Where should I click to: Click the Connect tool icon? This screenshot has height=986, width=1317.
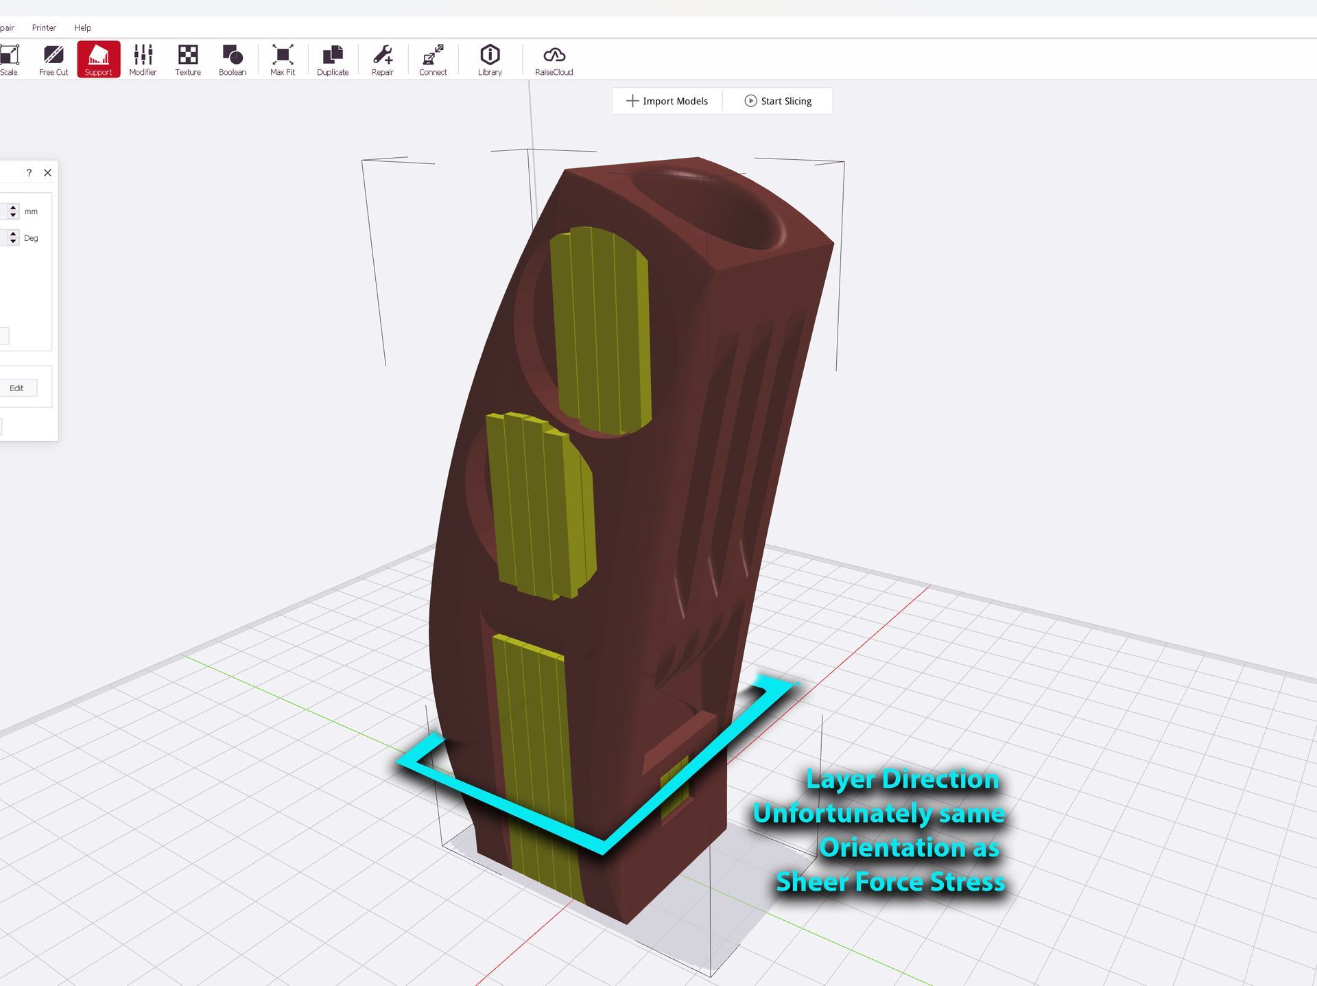[x=433, y=60]
